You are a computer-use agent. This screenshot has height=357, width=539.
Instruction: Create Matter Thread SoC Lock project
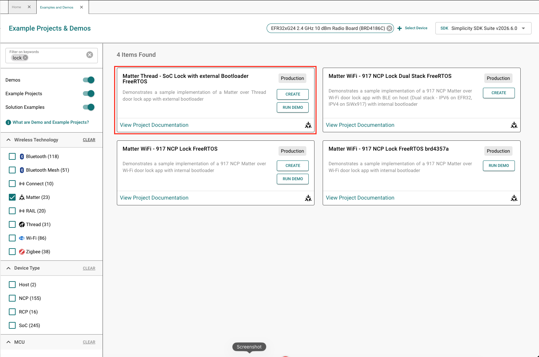[293, 94]
